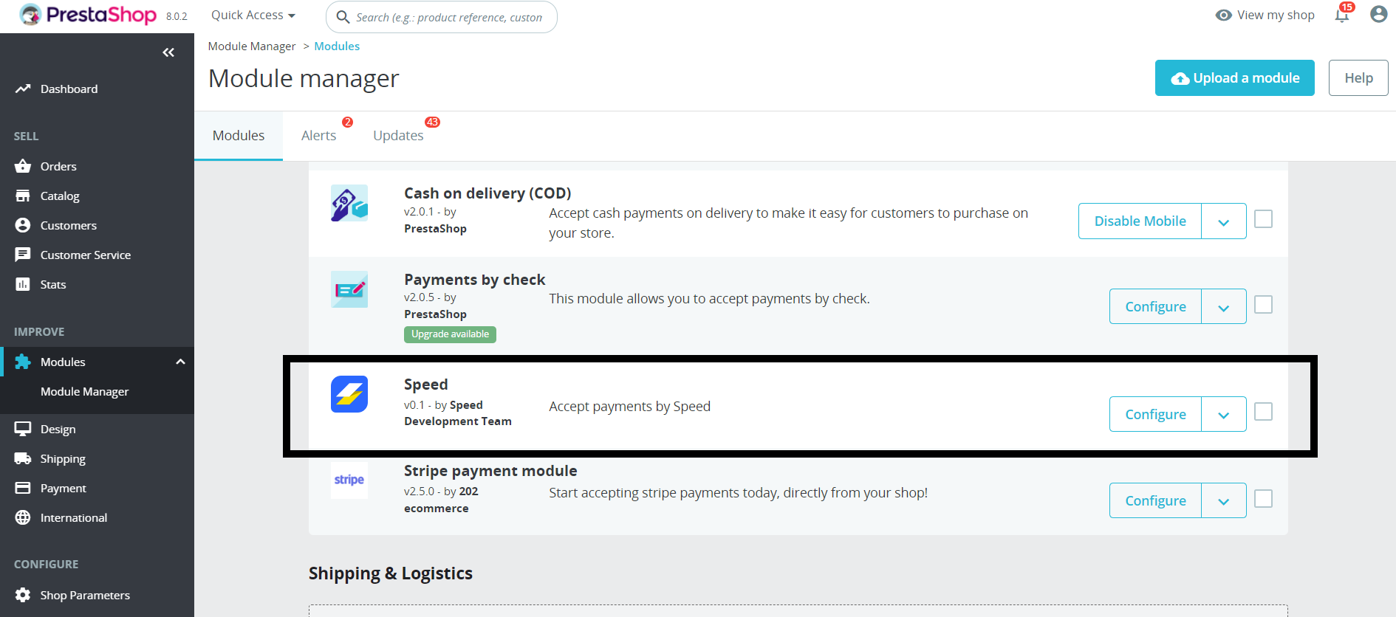1396x617 pixels.
Task: Collapse the Modules sidebar submenu chevron
Action: point(180,362)
